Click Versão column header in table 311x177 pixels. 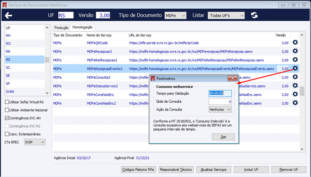click(x=281, y=35)
